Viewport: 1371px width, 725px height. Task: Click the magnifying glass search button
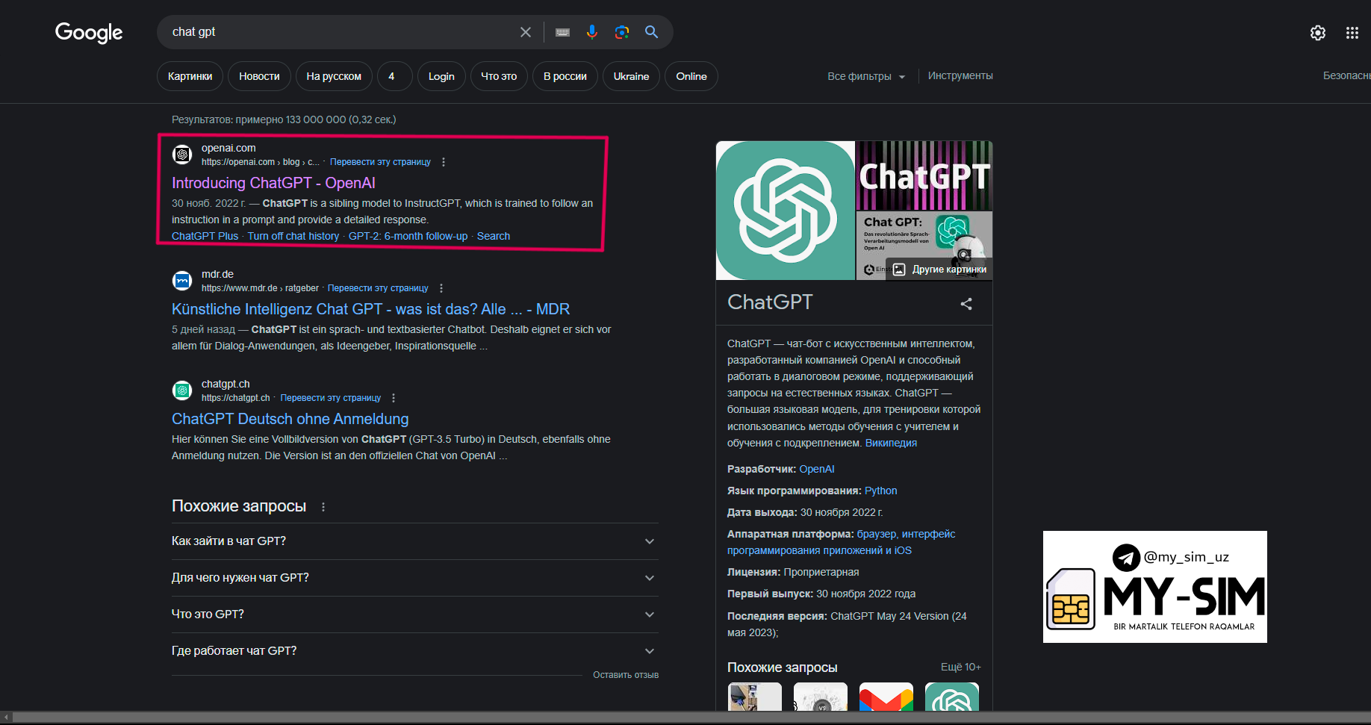click(x=651, y=32)
